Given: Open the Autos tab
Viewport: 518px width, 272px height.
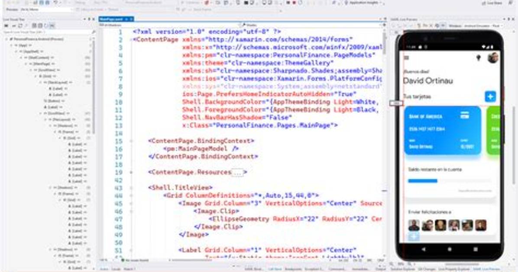Looking at the screenshot, I should [104, 269].
